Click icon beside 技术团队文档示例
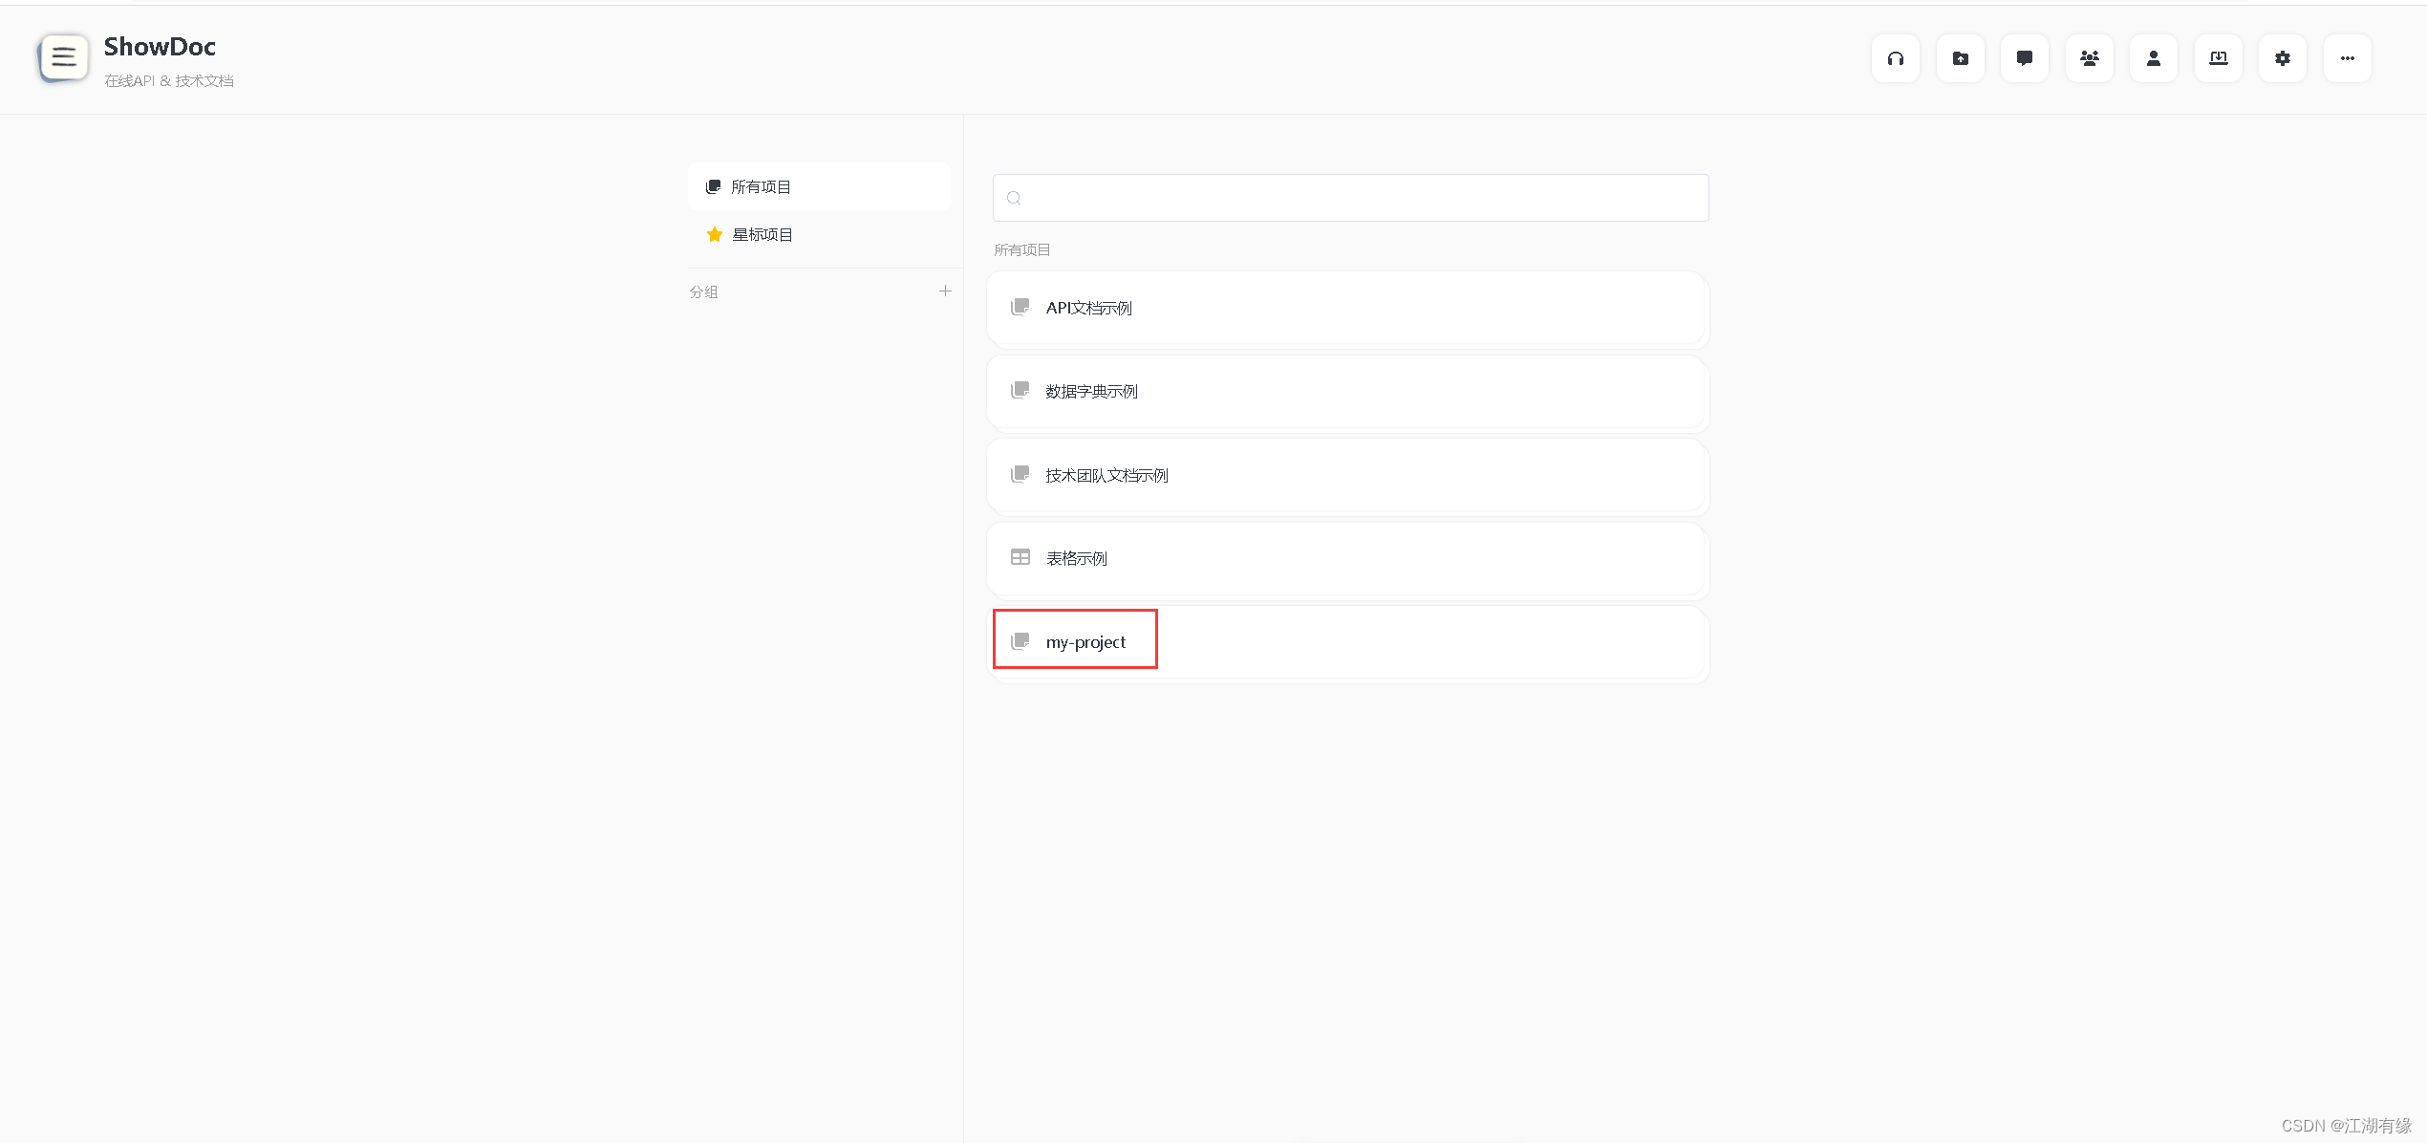The height and width of the screenshot is (1143, 2427). pyautogui.click(x=1020, y=474)
